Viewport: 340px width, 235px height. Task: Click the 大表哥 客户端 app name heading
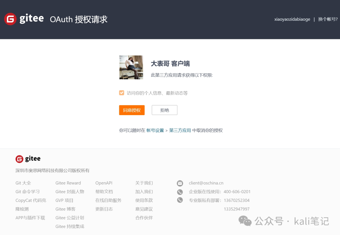tap(170, 64)
